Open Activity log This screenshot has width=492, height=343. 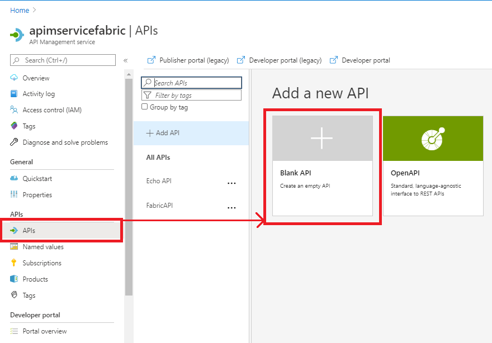pyautogui.click(x=39, y=94)
